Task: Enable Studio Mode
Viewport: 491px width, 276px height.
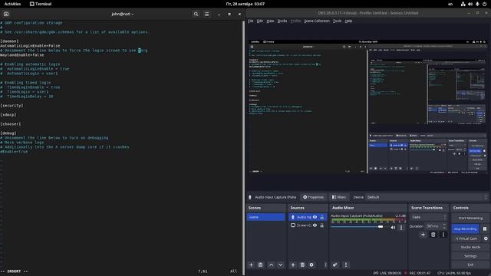Action: tap(470, 247)
